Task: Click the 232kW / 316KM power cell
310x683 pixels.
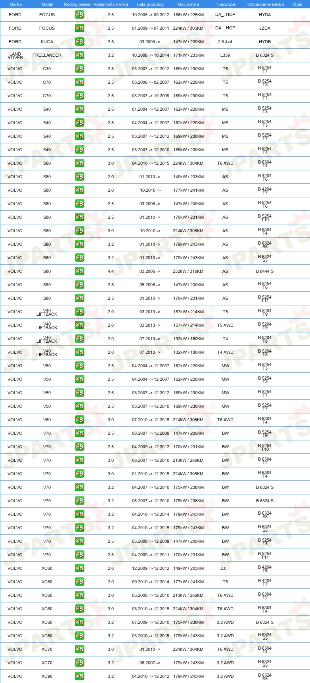Action: click(x=188, y=271)
